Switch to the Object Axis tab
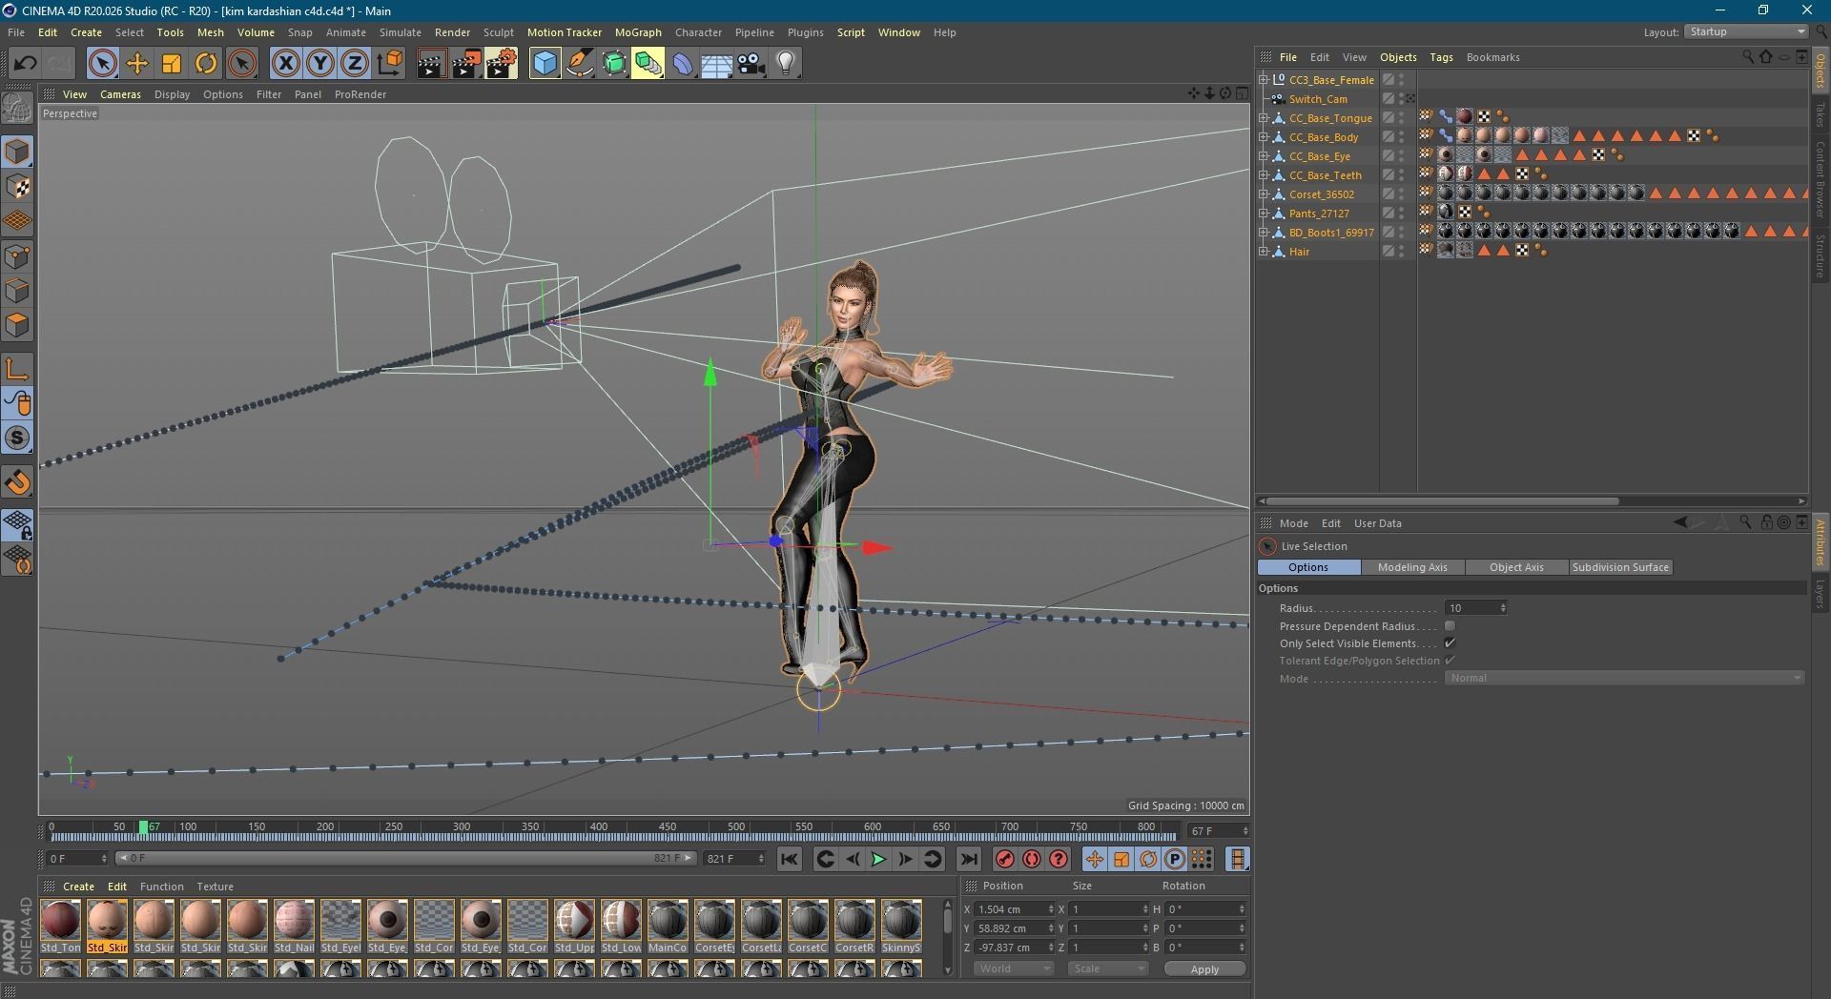Screen dimensions: 1831x999 (x=1516, y=567)
